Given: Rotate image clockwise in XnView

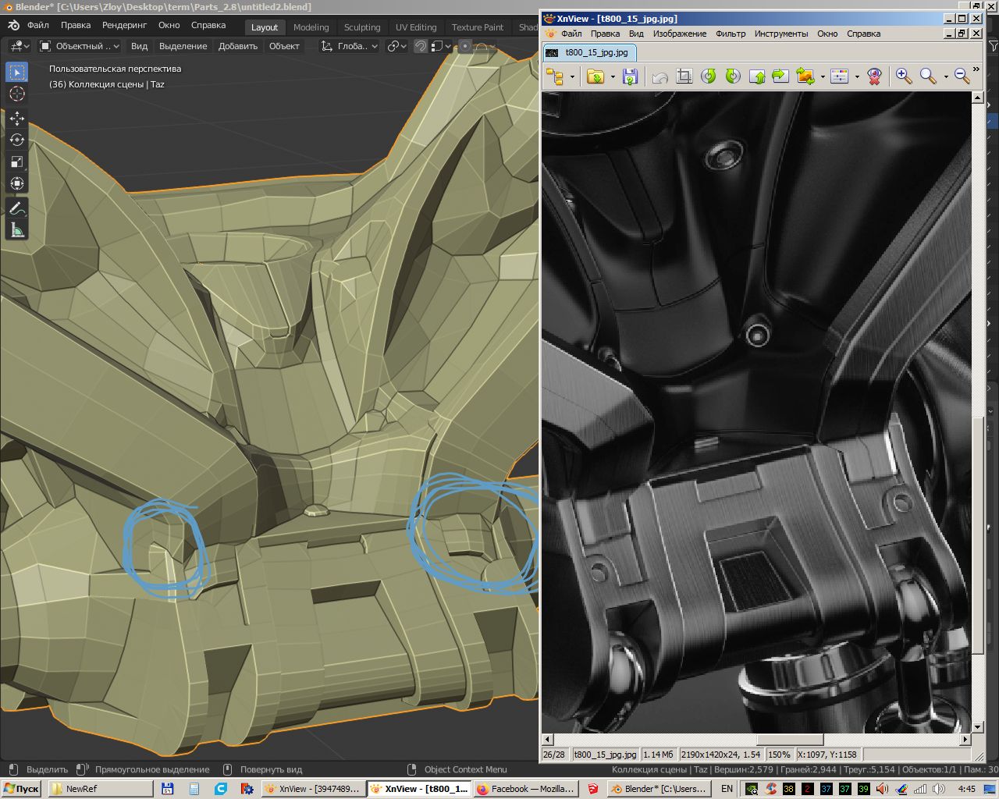Looking at the screenshot, I should pyautogui.click(x=732, y=76).
